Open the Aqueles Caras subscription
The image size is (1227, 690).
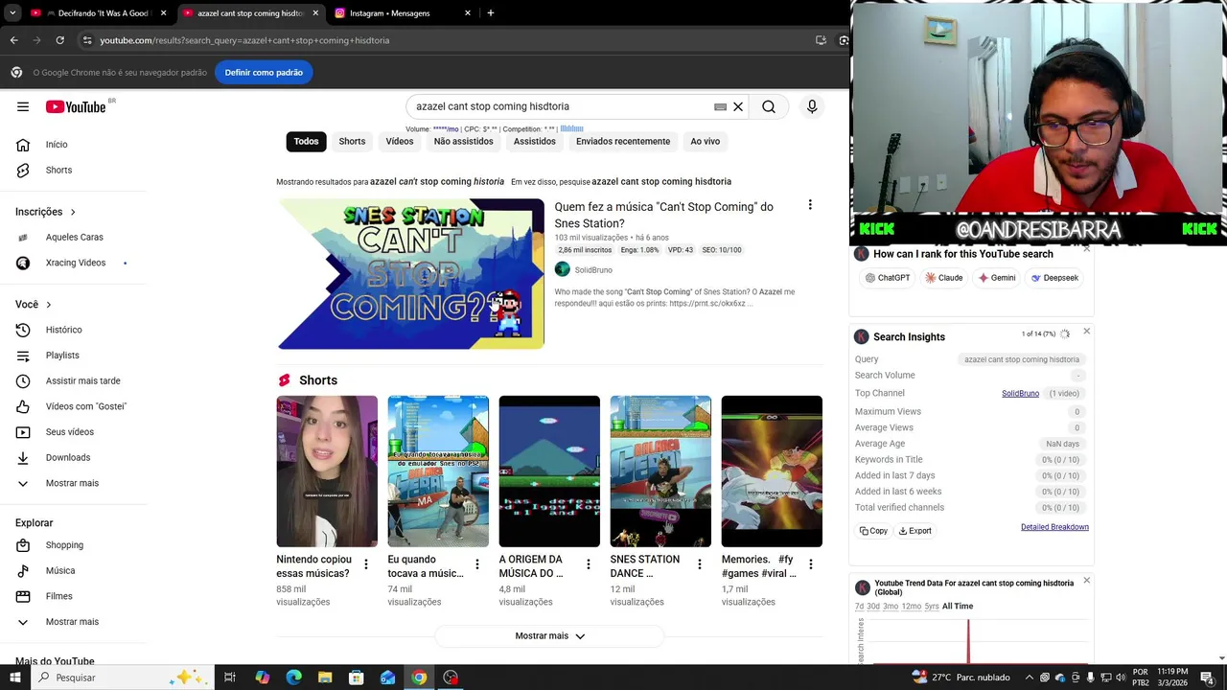tap(73, 237)
